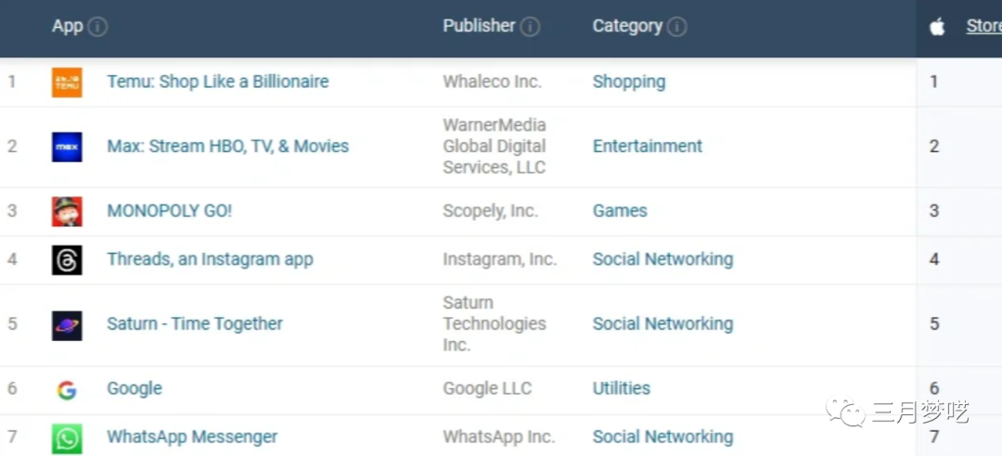Select the Entertainment category link
Viewport: 1002px width, 456px height.
pyautogui.click(x=648, y=146)
